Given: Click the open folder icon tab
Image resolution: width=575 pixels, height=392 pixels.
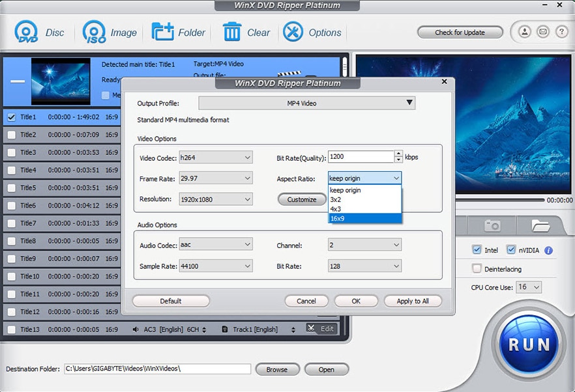Looking at the screenshot, I should tap(540, 225).
